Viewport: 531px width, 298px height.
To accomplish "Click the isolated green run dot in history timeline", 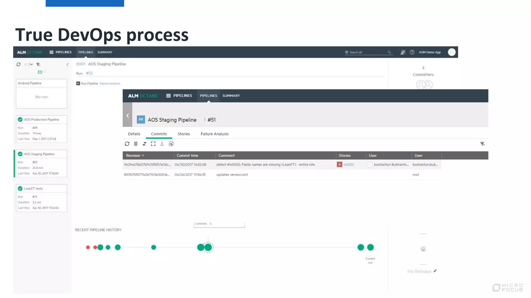I will [153, 247].
